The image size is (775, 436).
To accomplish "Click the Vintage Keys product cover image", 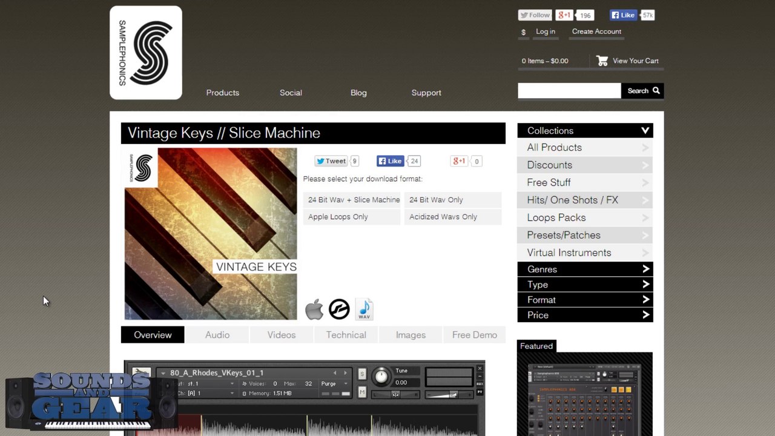I will [x=211, y=234].
